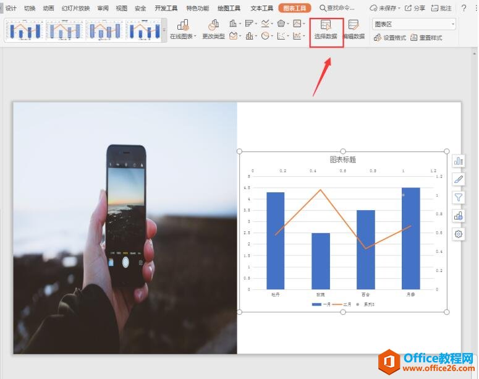Click the online chart side icon
479x379 pixels.
pos(459,216)
